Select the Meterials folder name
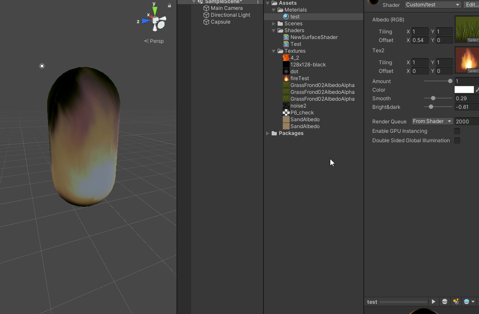Viewport: 479px width, 314px height. [x=295, y=10]
